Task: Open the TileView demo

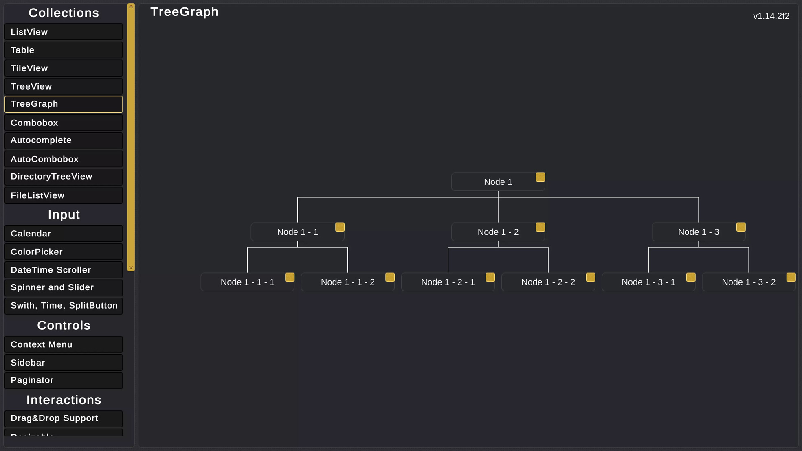Action: point(64,68)
